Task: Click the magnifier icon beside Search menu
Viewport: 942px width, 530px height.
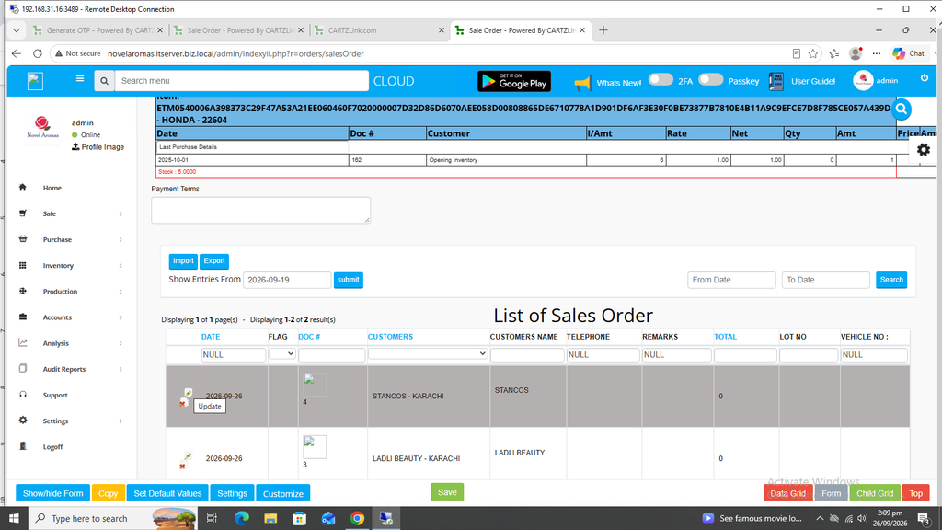Action: click(x=105, y=81)
